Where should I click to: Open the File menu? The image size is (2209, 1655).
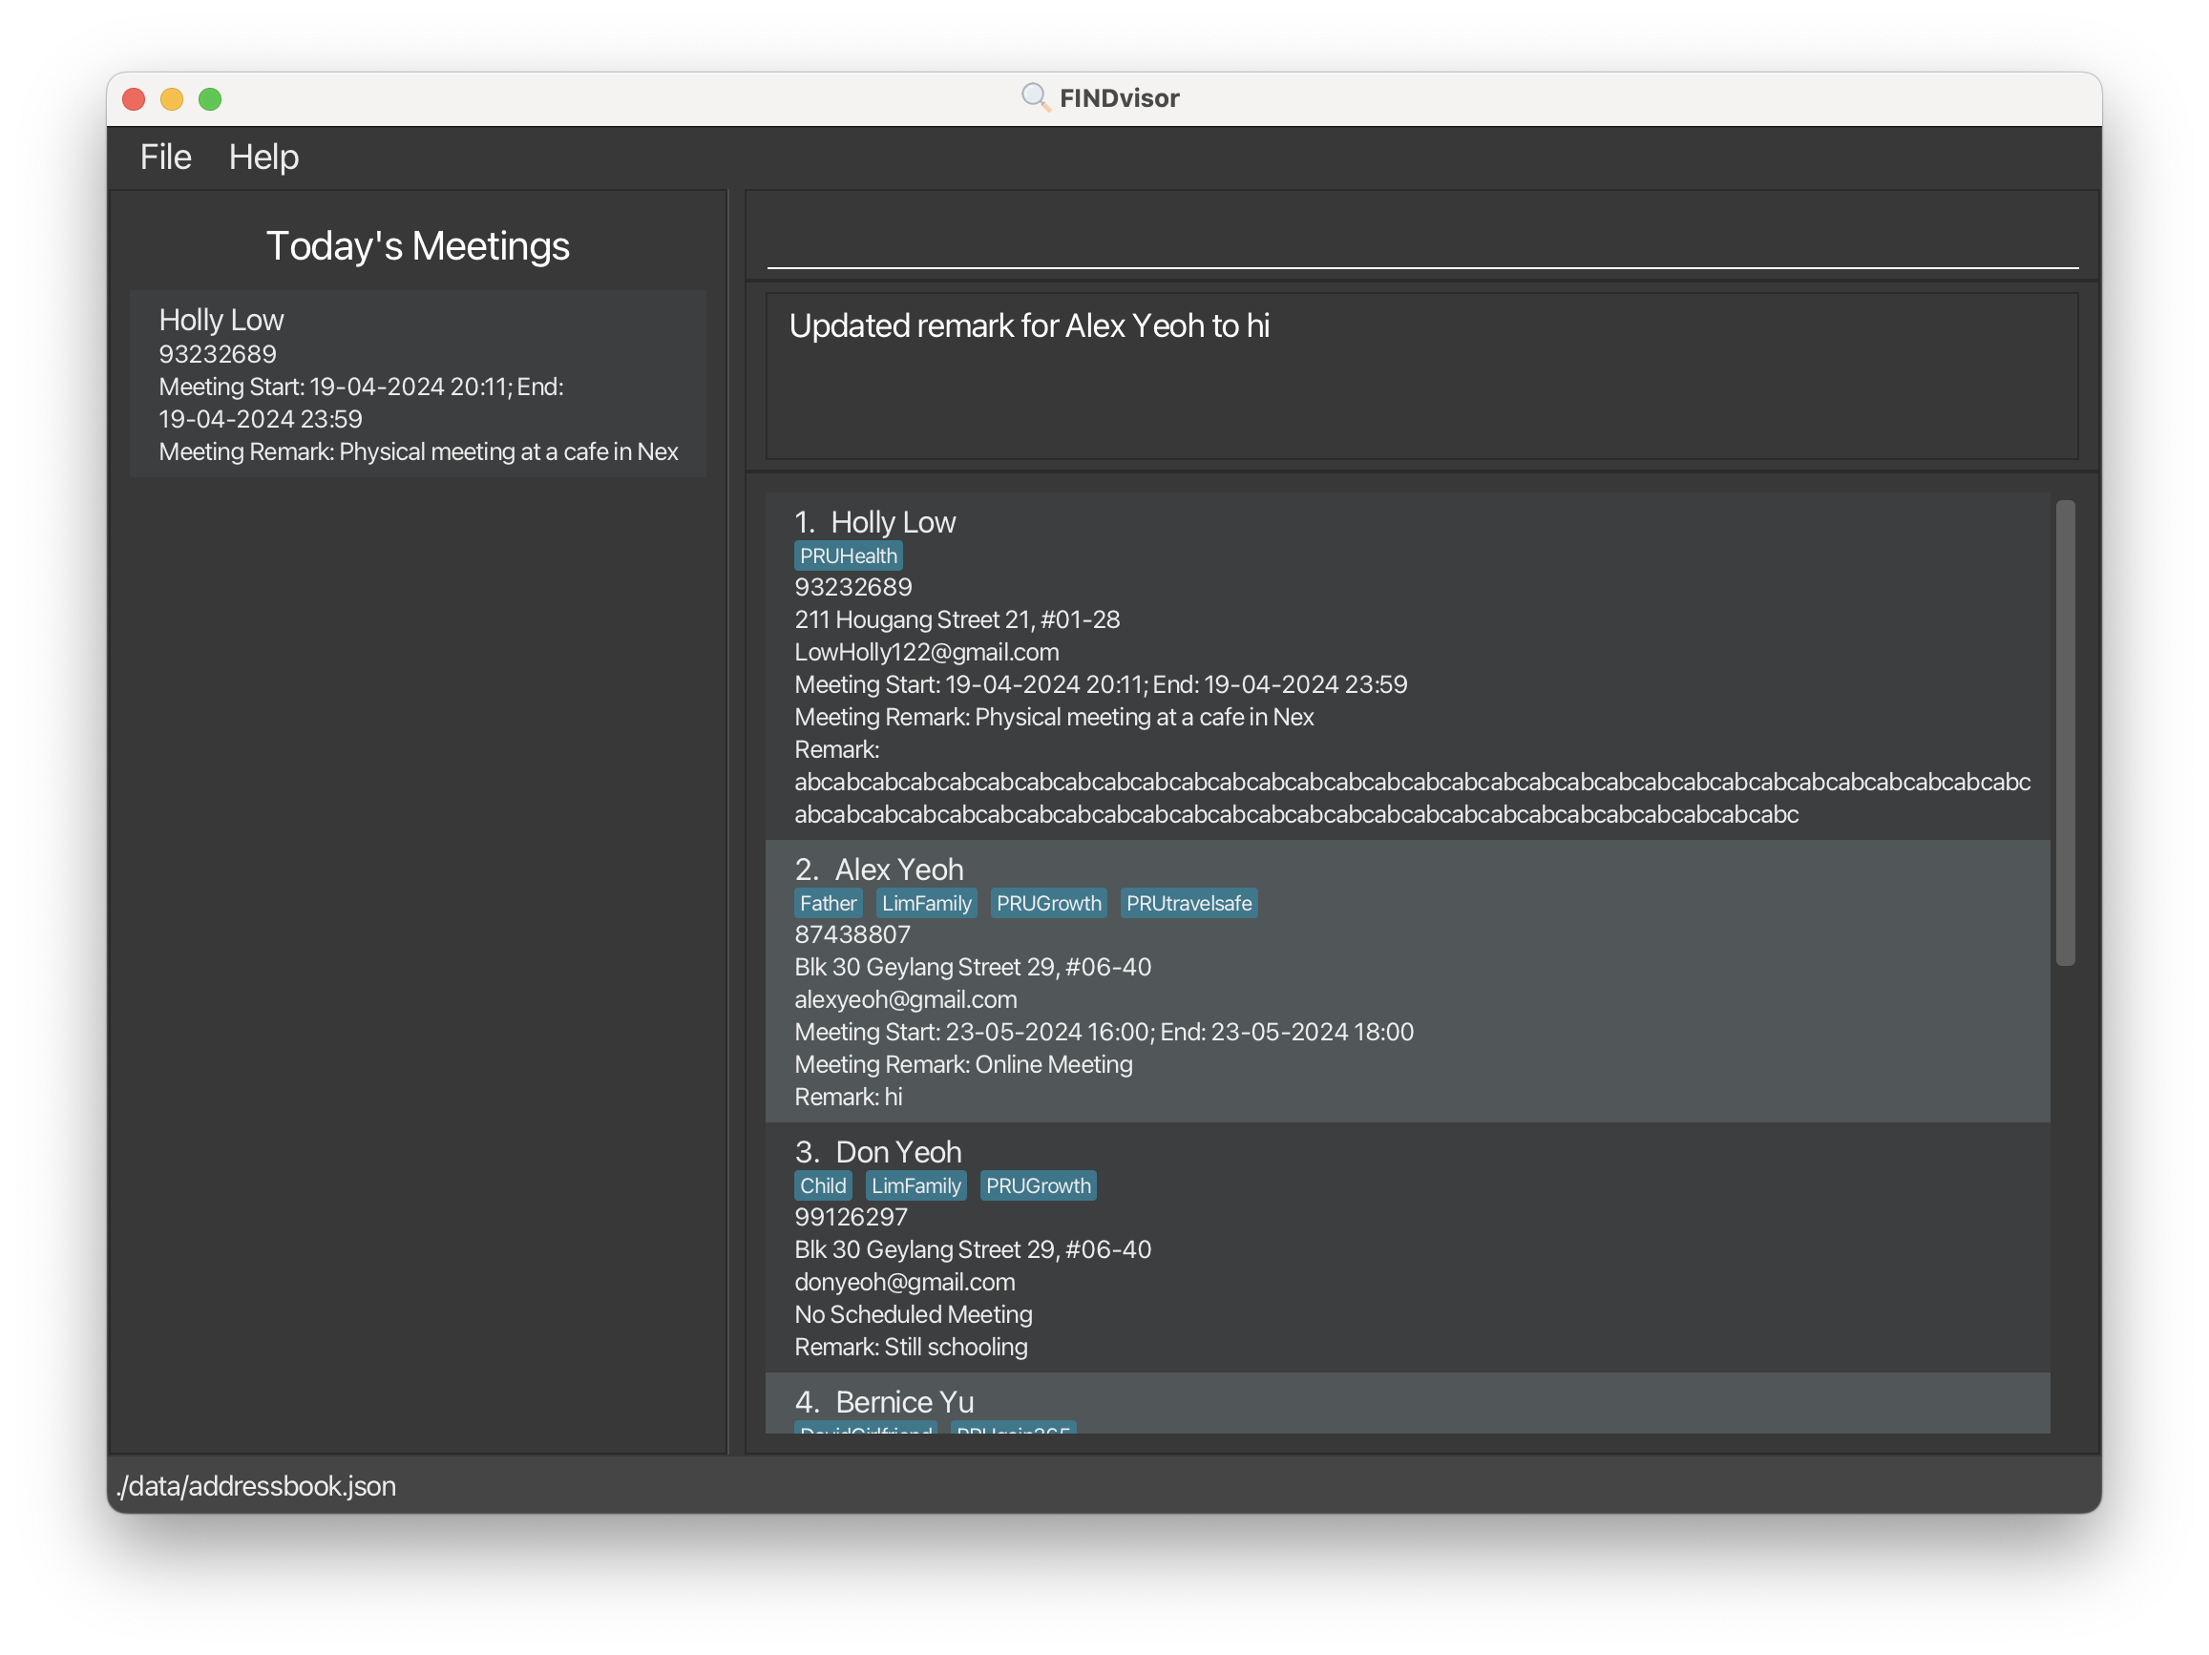tap(165, 157)
